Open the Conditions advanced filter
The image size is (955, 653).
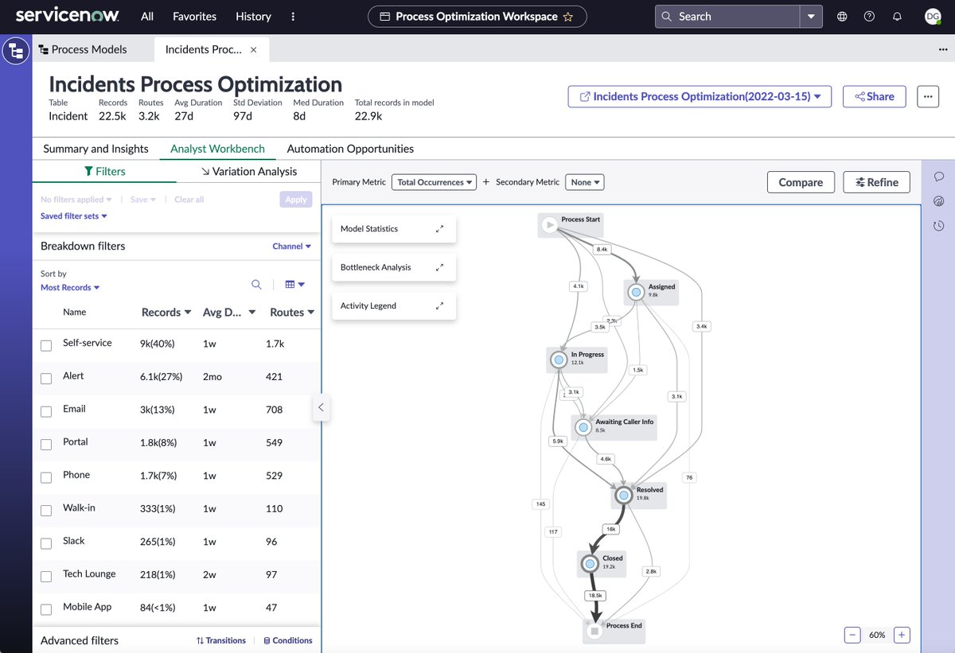(287, 640)
